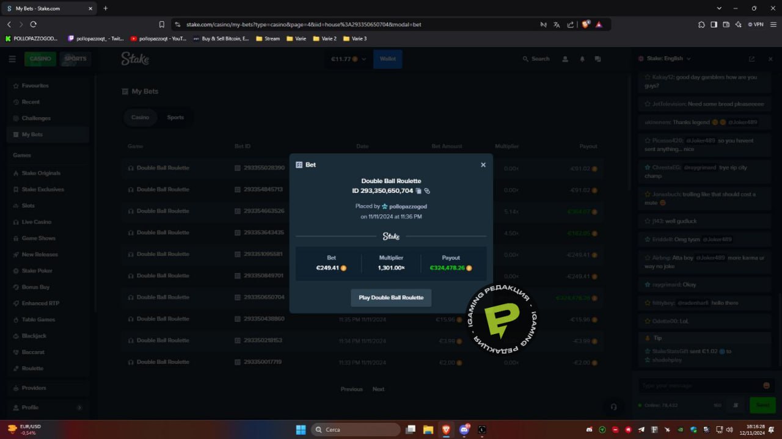Viewport: 782px width, 439px height.
Task: Open Brave Shields icon in address bar
Action: pos(586,24)
